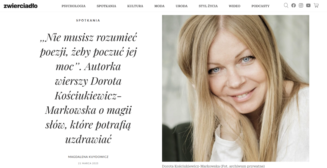
Task: Choose Uroda in the navigation bar
Action: click(x=181, y=6)
